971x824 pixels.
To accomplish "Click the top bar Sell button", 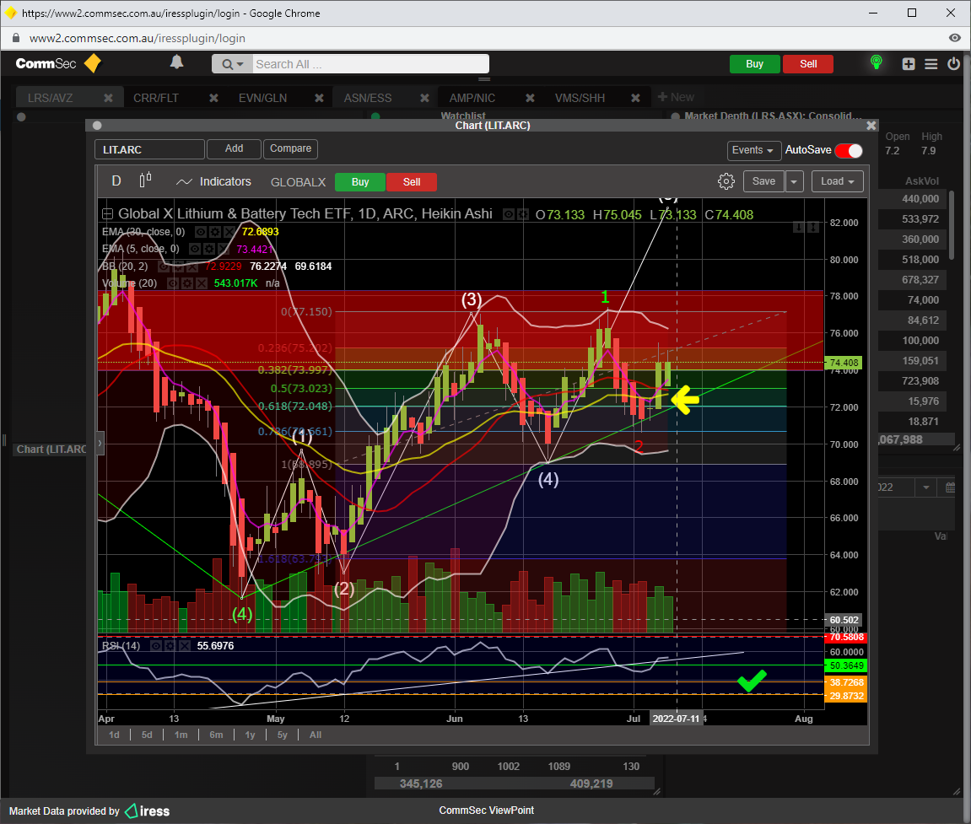I will tap(808, 64).
